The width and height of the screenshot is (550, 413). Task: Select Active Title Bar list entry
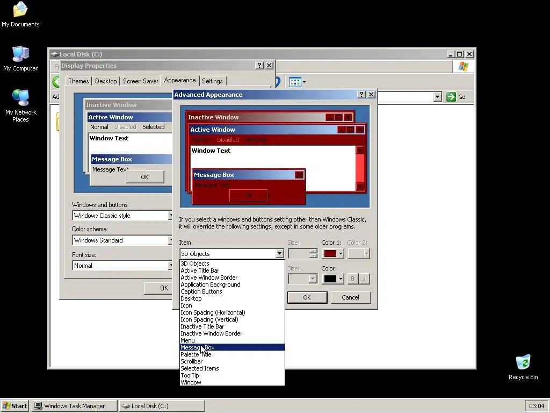(x=232, y=270)
